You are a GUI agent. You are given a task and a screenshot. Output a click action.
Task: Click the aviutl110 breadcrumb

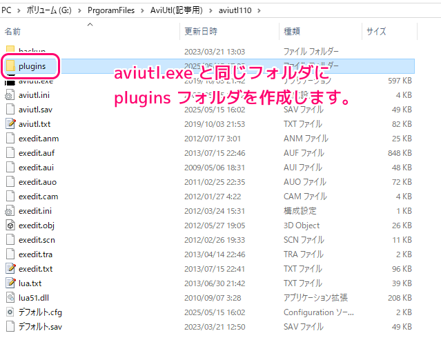click(x=235, y=10)
